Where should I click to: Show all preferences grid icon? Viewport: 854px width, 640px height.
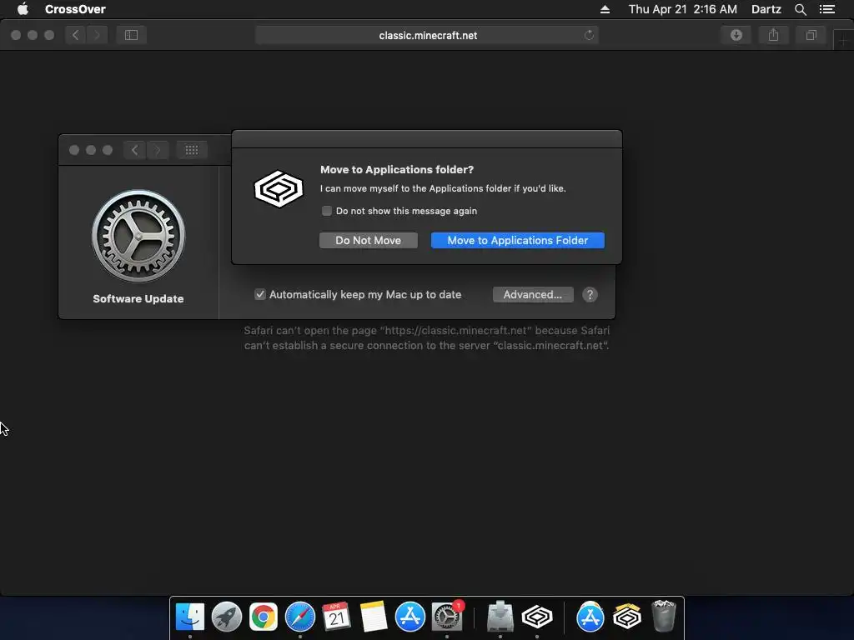click(x=192, y=150)
